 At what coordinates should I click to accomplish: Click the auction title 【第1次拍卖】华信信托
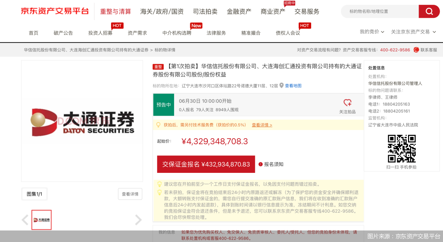pyautogui.click(x=257, y=70)
